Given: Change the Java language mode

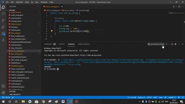Looking at the screenshot, I should pos(161,97).
